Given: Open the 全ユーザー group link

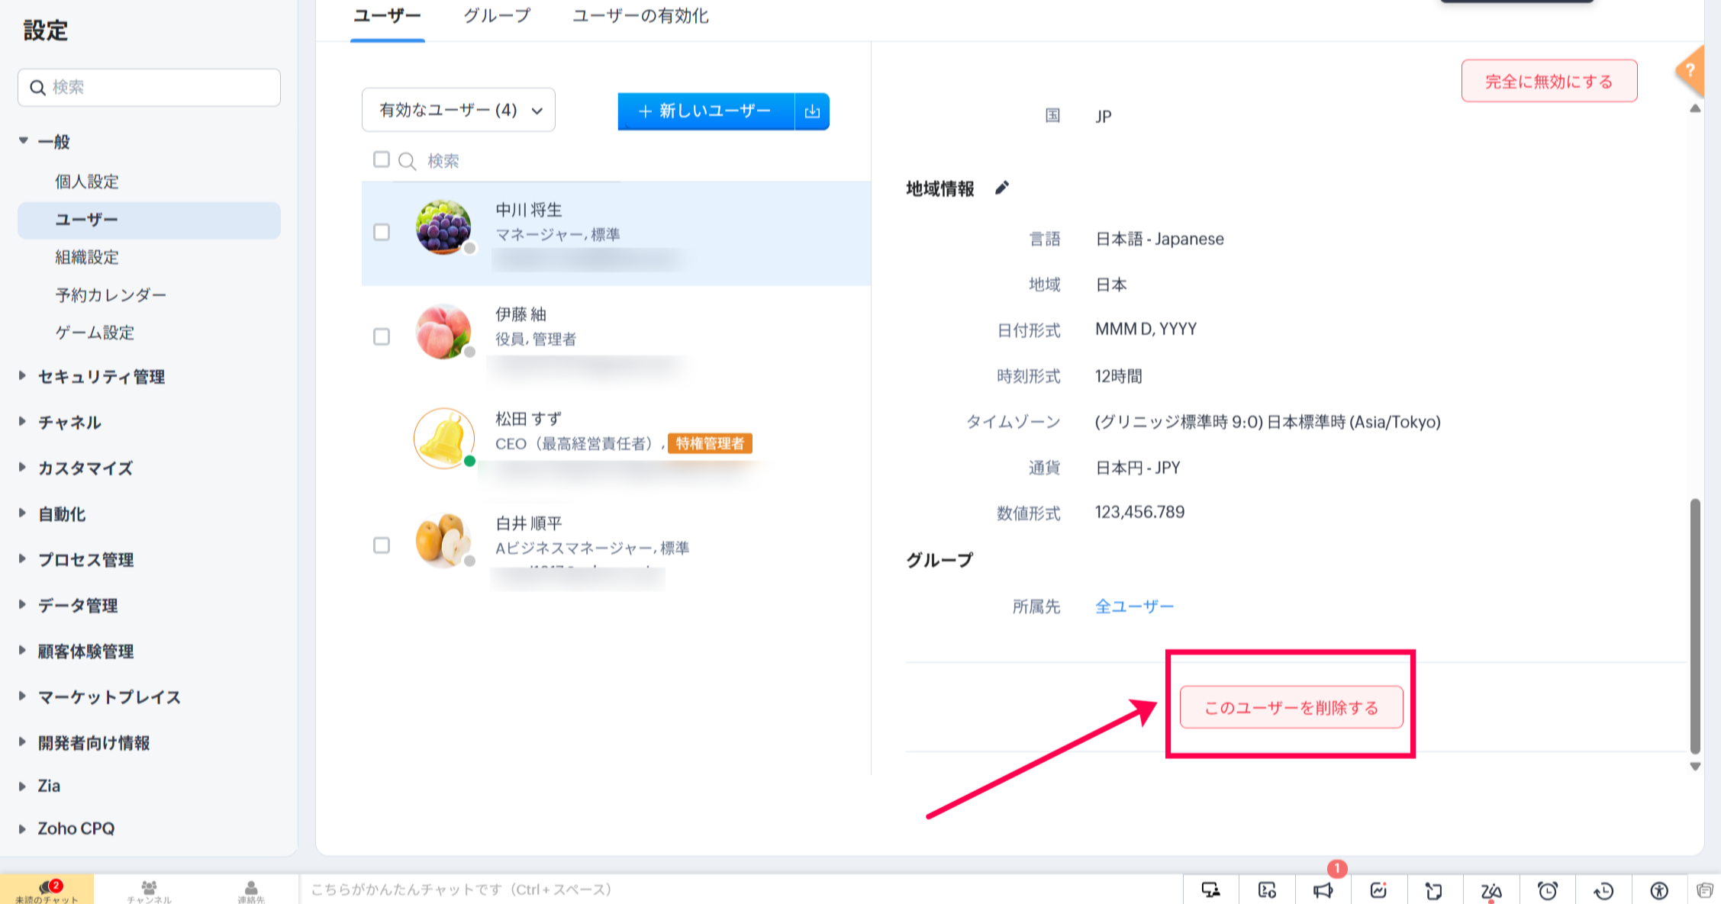Looking at the screenshot, I should (1134, 606).
